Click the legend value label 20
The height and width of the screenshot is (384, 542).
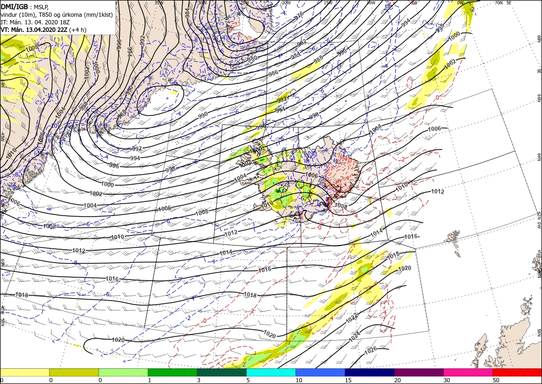397,381
